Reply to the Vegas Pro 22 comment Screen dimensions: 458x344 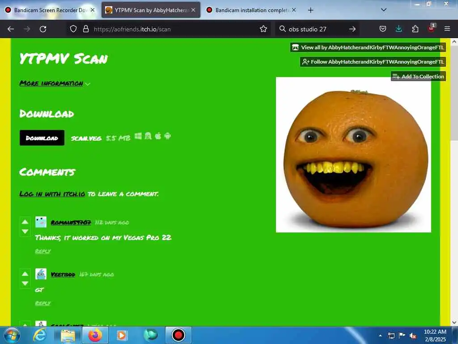[x=43, y=251]
